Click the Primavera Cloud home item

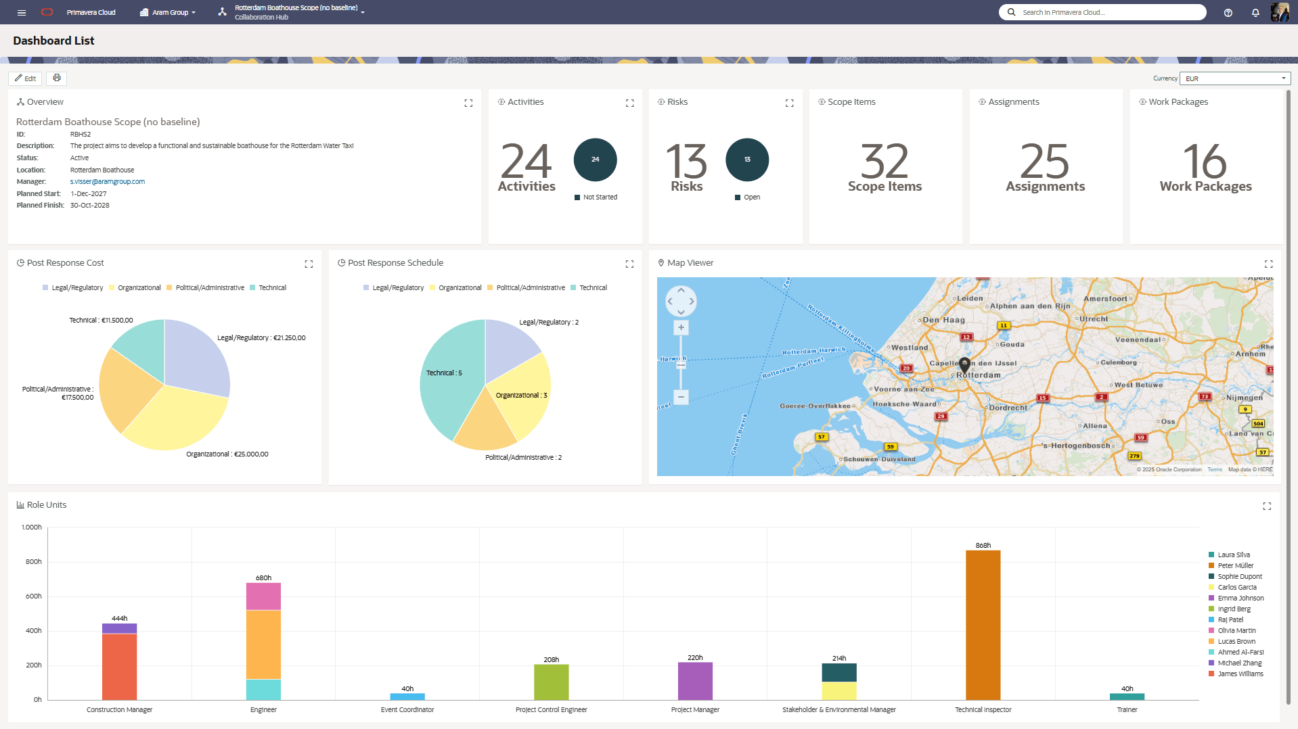click(x=91, y=12)
